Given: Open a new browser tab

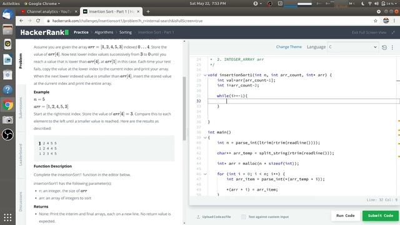Looking at the screenshot, I should (148, 11).
